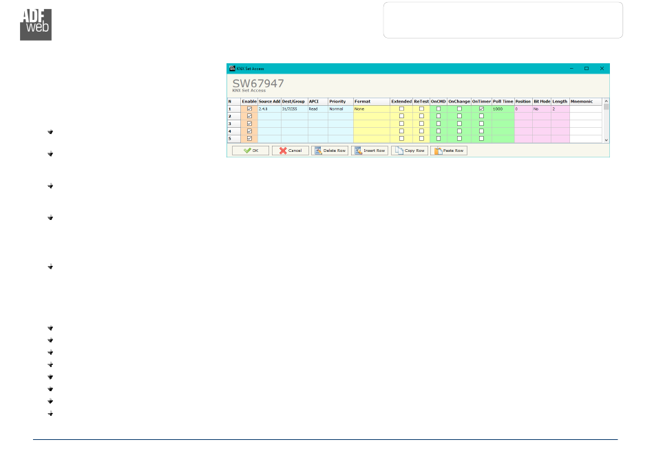Click the Source Add column header
Image resolution: width=654 pixels, height=453 pixels.
coord(269,102)
